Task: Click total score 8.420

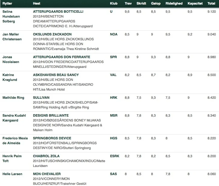Action: click(211, 98)
